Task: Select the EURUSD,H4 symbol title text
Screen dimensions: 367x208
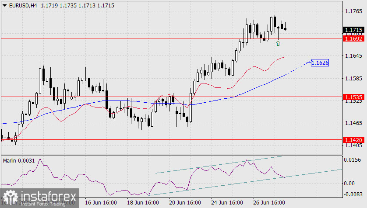Action: point(23,6)
